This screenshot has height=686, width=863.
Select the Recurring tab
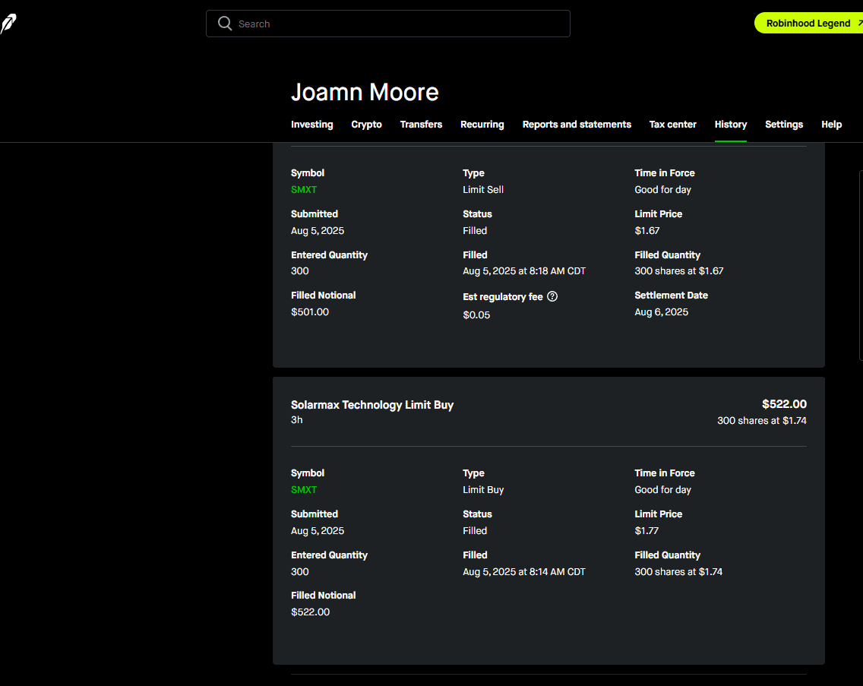[482, 125]
